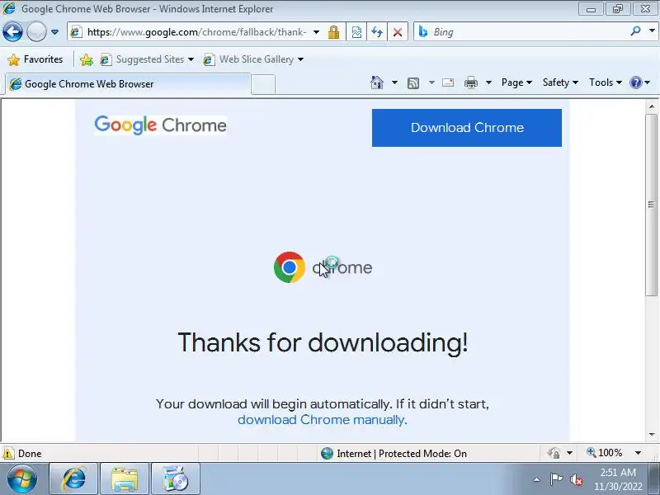Open the Favorites center

coord(35,59)
